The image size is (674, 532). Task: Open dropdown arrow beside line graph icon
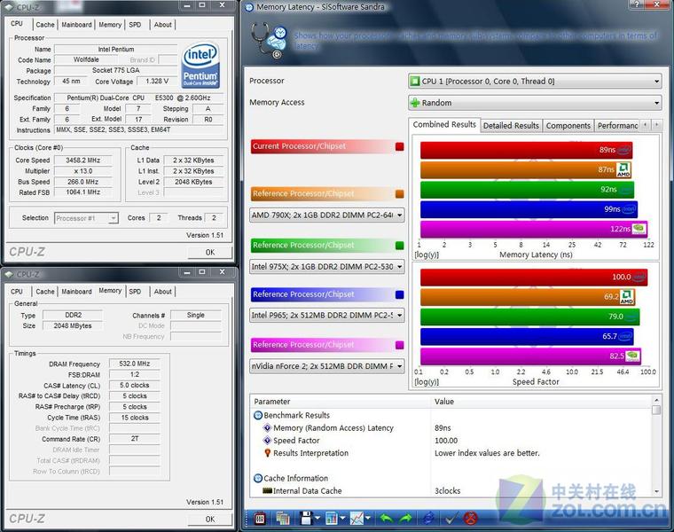(x=368, y=518)
